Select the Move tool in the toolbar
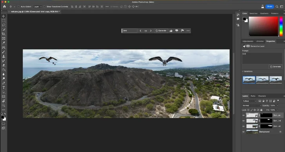The image size is (285, 152). [4, 16]
